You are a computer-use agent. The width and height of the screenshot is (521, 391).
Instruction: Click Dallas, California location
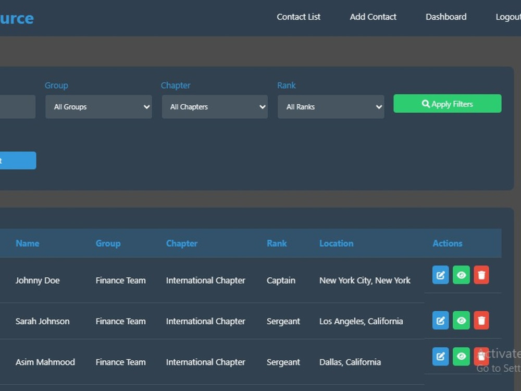(x=350, y=362)
